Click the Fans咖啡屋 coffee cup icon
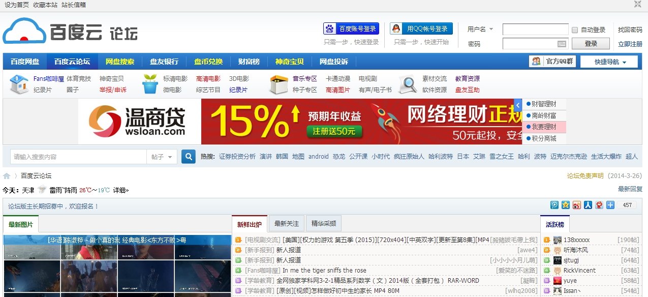The image size is (648, 297). (x=19, y=85)
